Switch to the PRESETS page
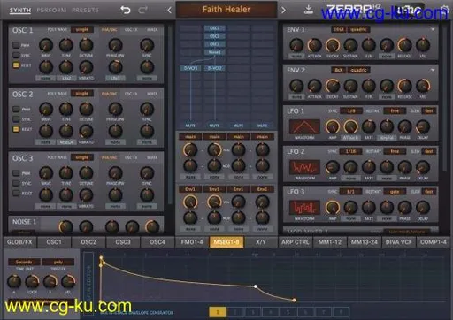Image resolution: width=453 pixels, height=320 pixels. 85,11
